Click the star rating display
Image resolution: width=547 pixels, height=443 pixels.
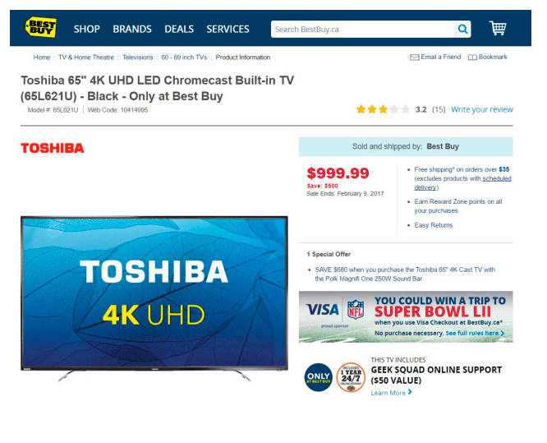383,109
